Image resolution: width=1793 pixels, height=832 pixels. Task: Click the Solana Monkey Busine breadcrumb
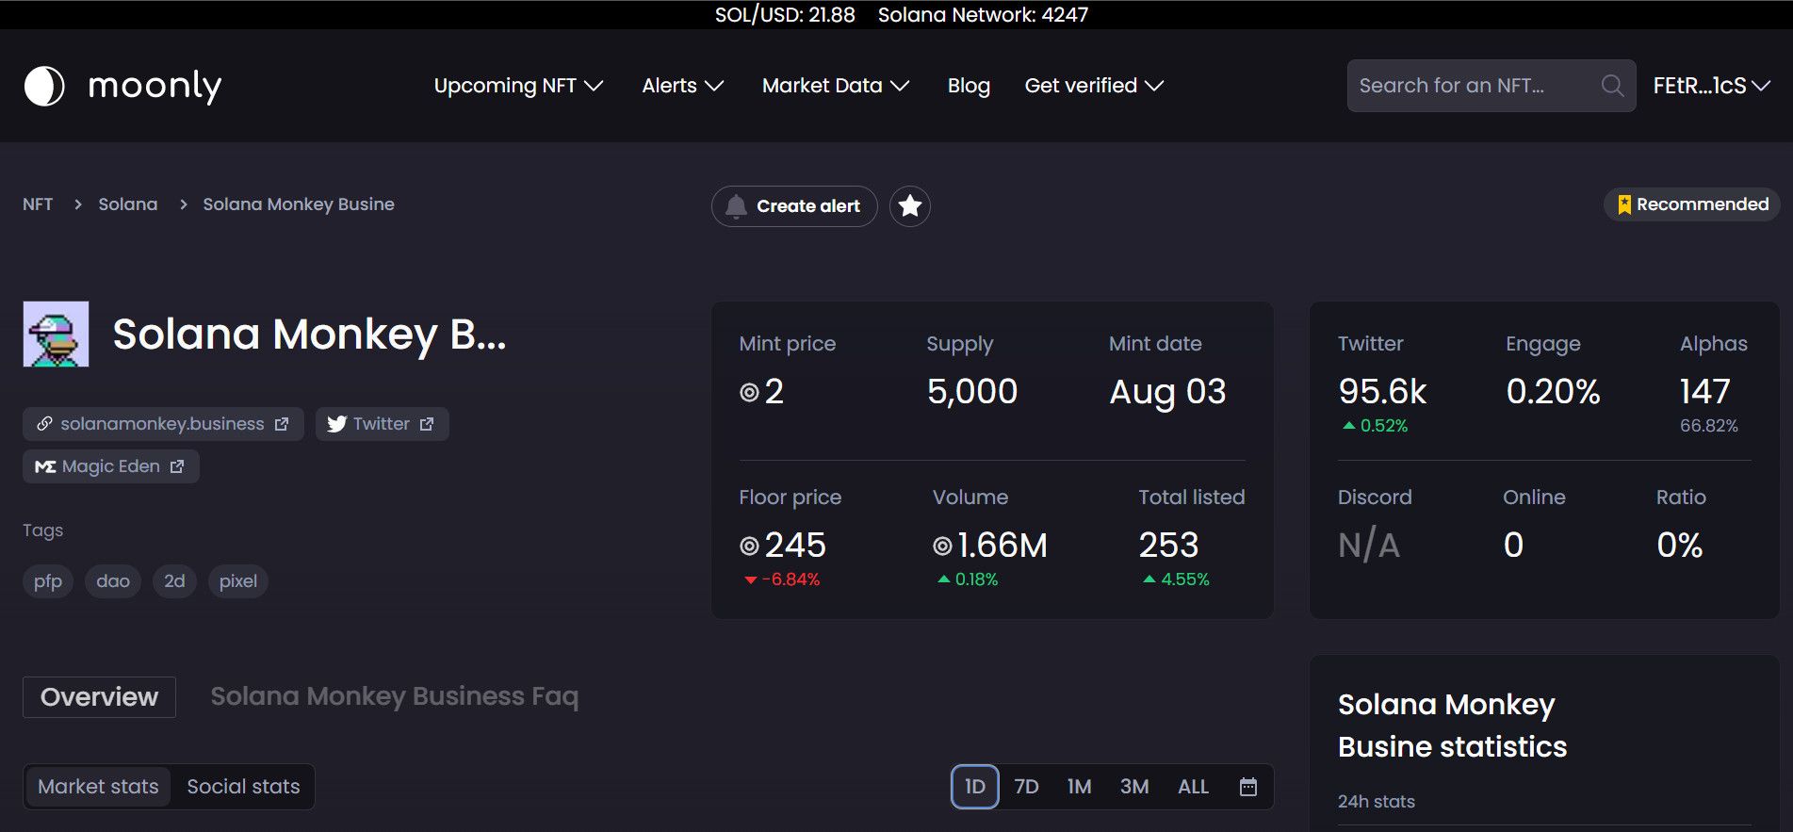point(299,204)
